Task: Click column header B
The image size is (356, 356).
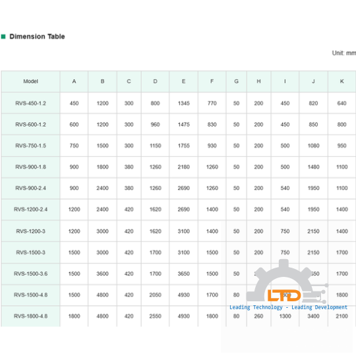Action: coord(102,81)
